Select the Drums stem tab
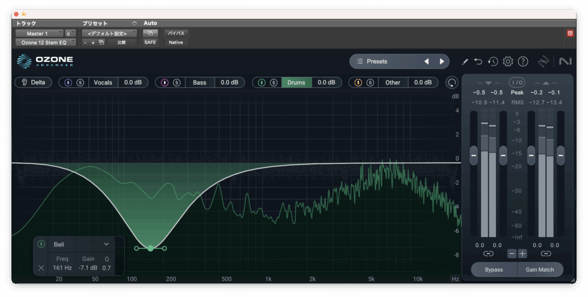Screen dimensions: 588x297 click(296, 83)
